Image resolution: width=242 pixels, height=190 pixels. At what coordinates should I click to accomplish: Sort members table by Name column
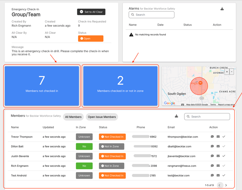point(15,127)
